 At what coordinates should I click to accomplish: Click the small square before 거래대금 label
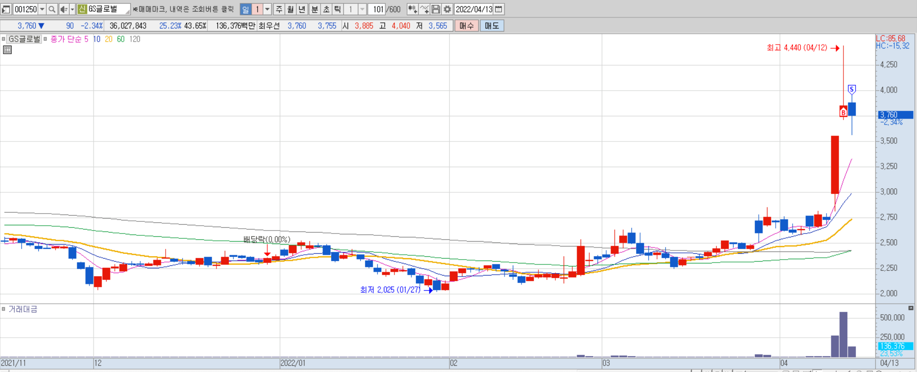point(3,309)
